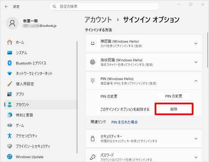209x162 pixels.
Task: Click the password key icon
Action: 93,157
